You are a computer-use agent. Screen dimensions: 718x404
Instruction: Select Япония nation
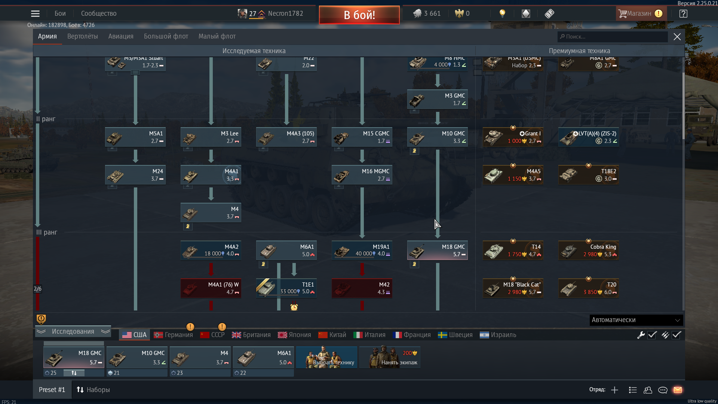[x=294, y=335]
